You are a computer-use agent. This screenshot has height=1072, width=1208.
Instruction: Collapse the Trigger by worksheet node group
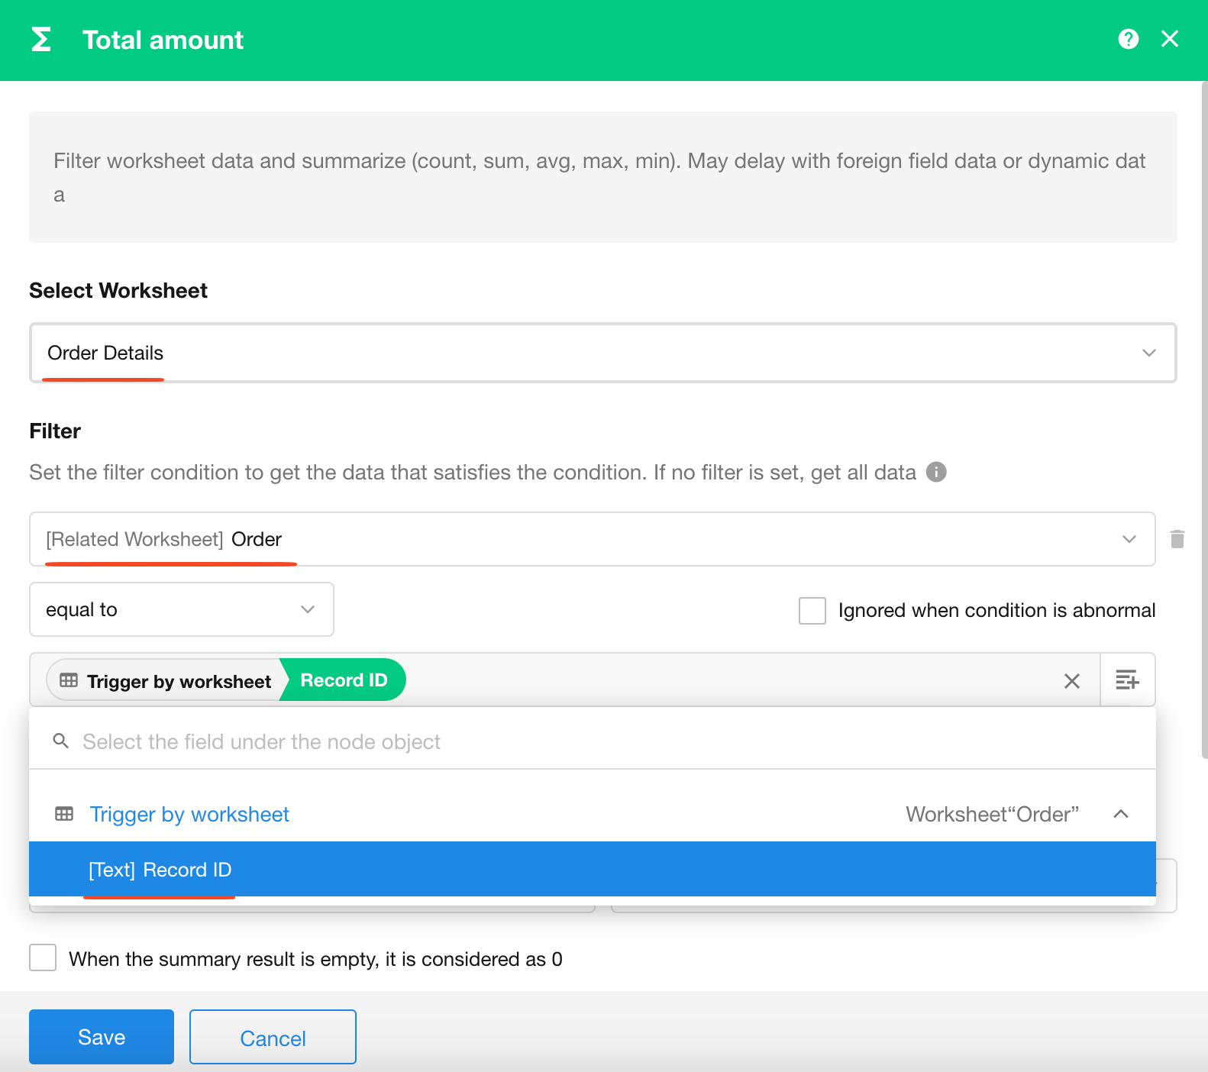point(1120,814)
